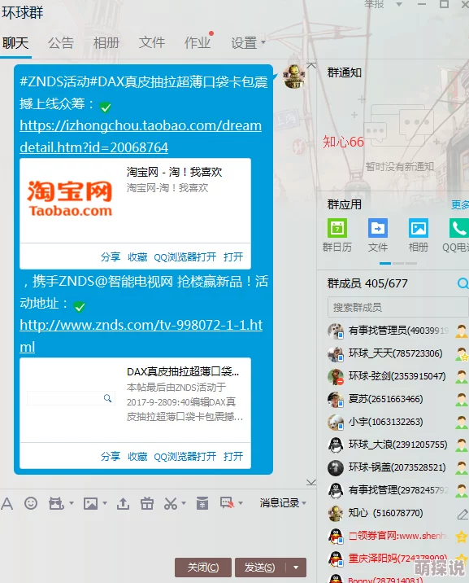
Task: Click the gift icon in toolbar
Action: coord(147,504)
